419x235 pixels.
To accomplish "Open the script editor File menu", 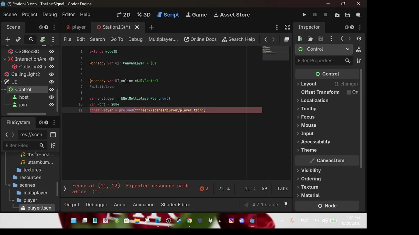I will click(67, 39).
